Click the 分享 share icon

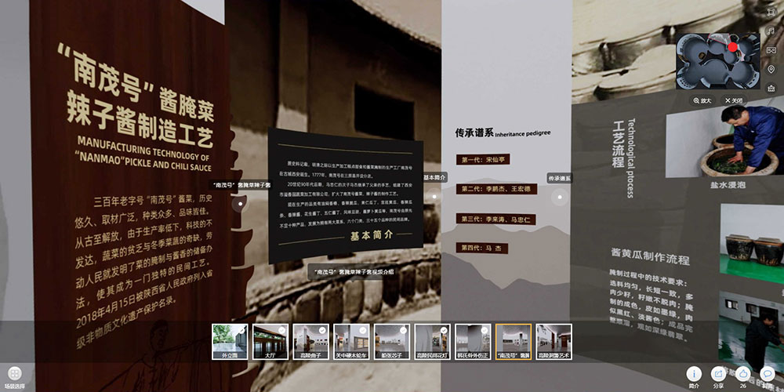[718, 374]
